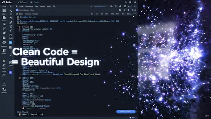Image resolution: width=211 pixels, height=119 pixels.
Task: Open the overlapping squares icon at sidebar bottom
Action: coord(4,89)
